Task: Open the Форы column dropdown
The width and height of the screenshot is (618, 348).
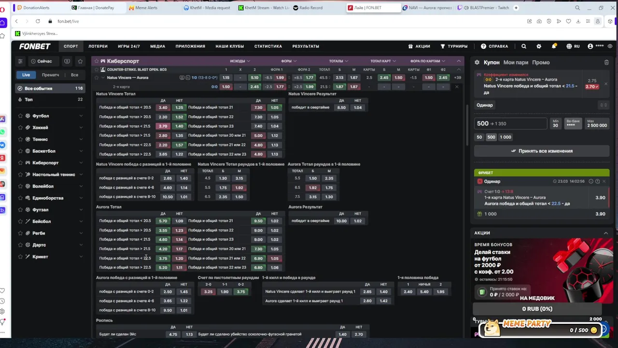Action: (289, 61)
